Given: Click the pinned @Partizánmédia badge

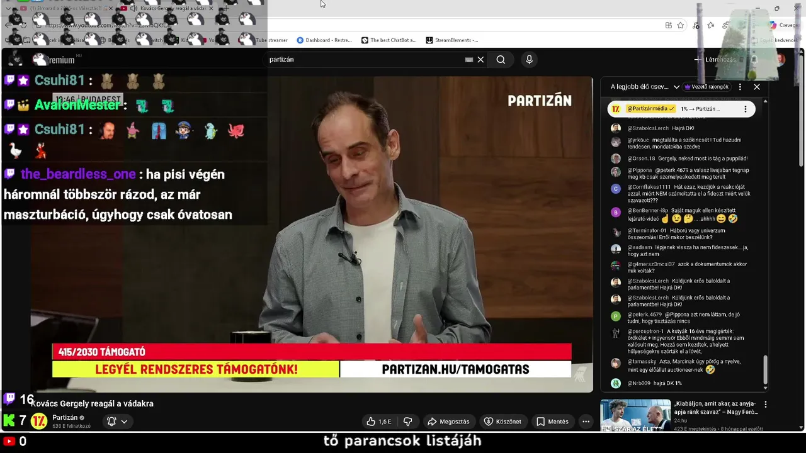Looking at the screenshot, I should coord(650,109).
